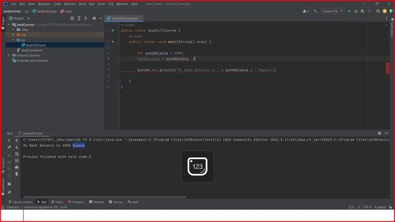Click the Collapse All icon in Project panel
The height and width of the screenshot is (222, 395).
(x=86, y=18)
